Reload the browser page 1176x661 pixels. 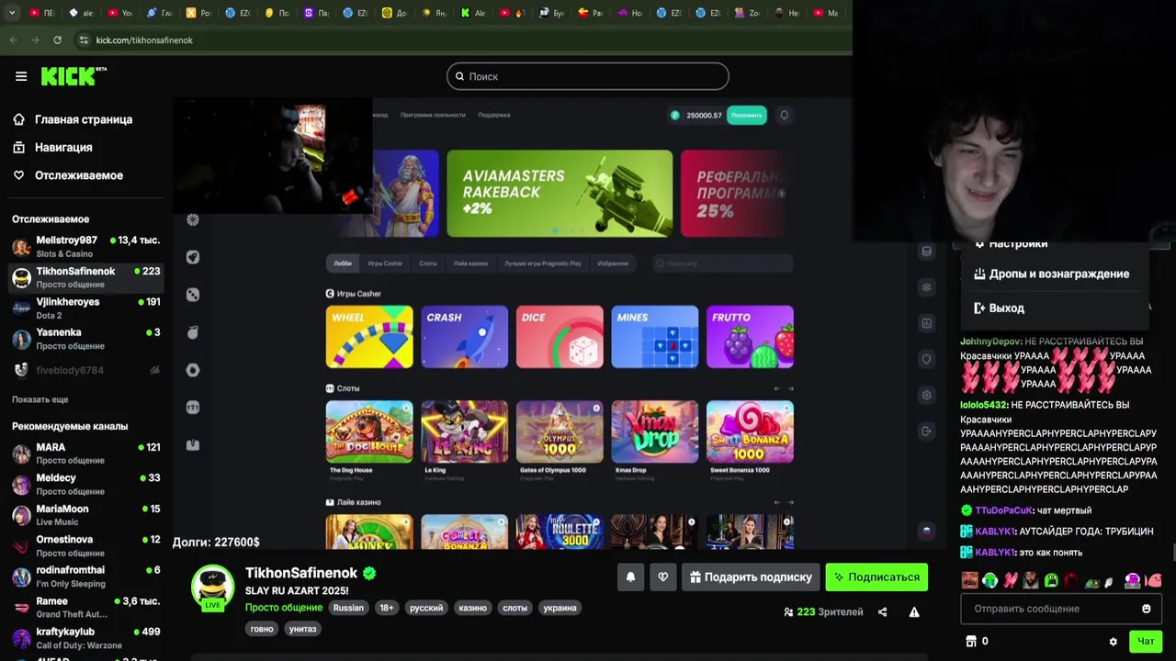click(x=57, y=40)
